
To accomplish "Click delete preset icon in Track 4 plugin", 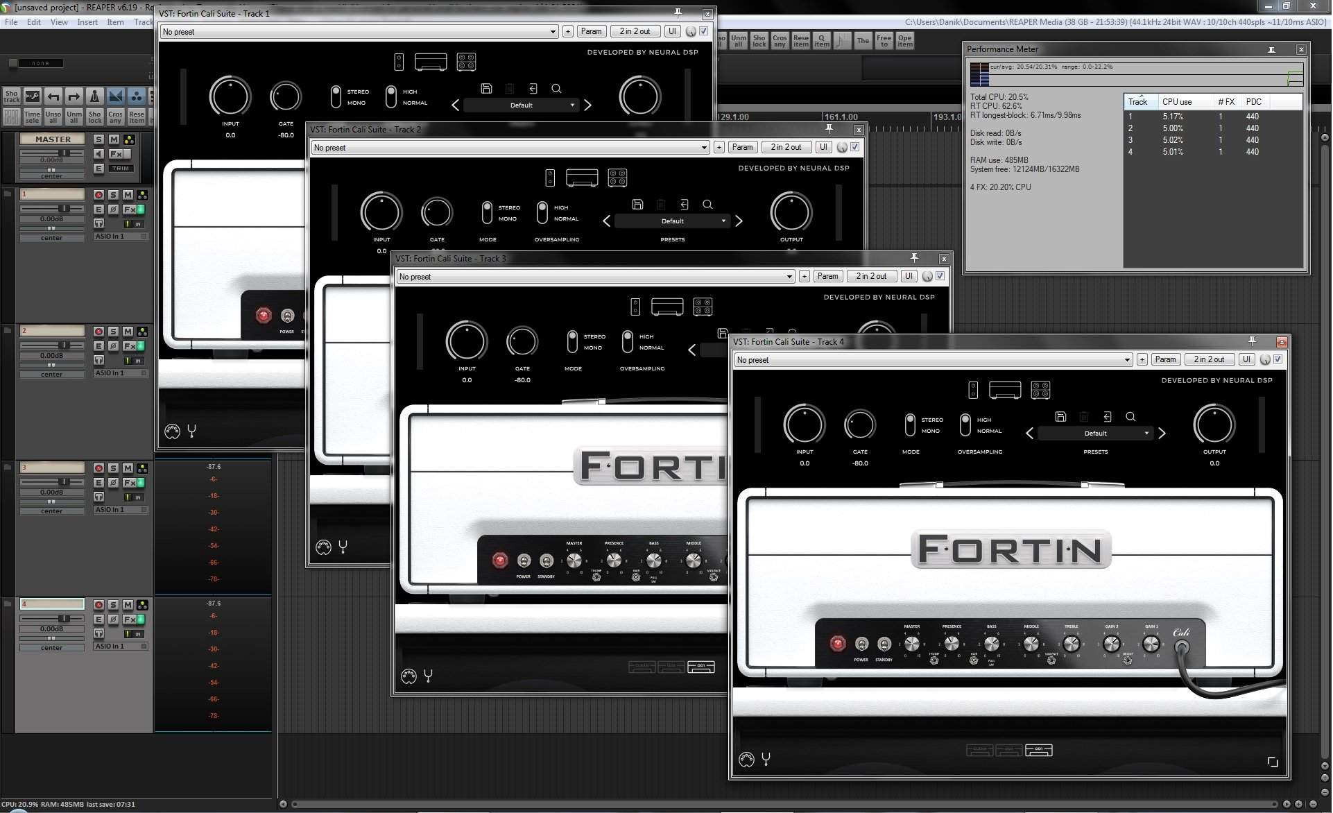I will [x=1084, y=417].
